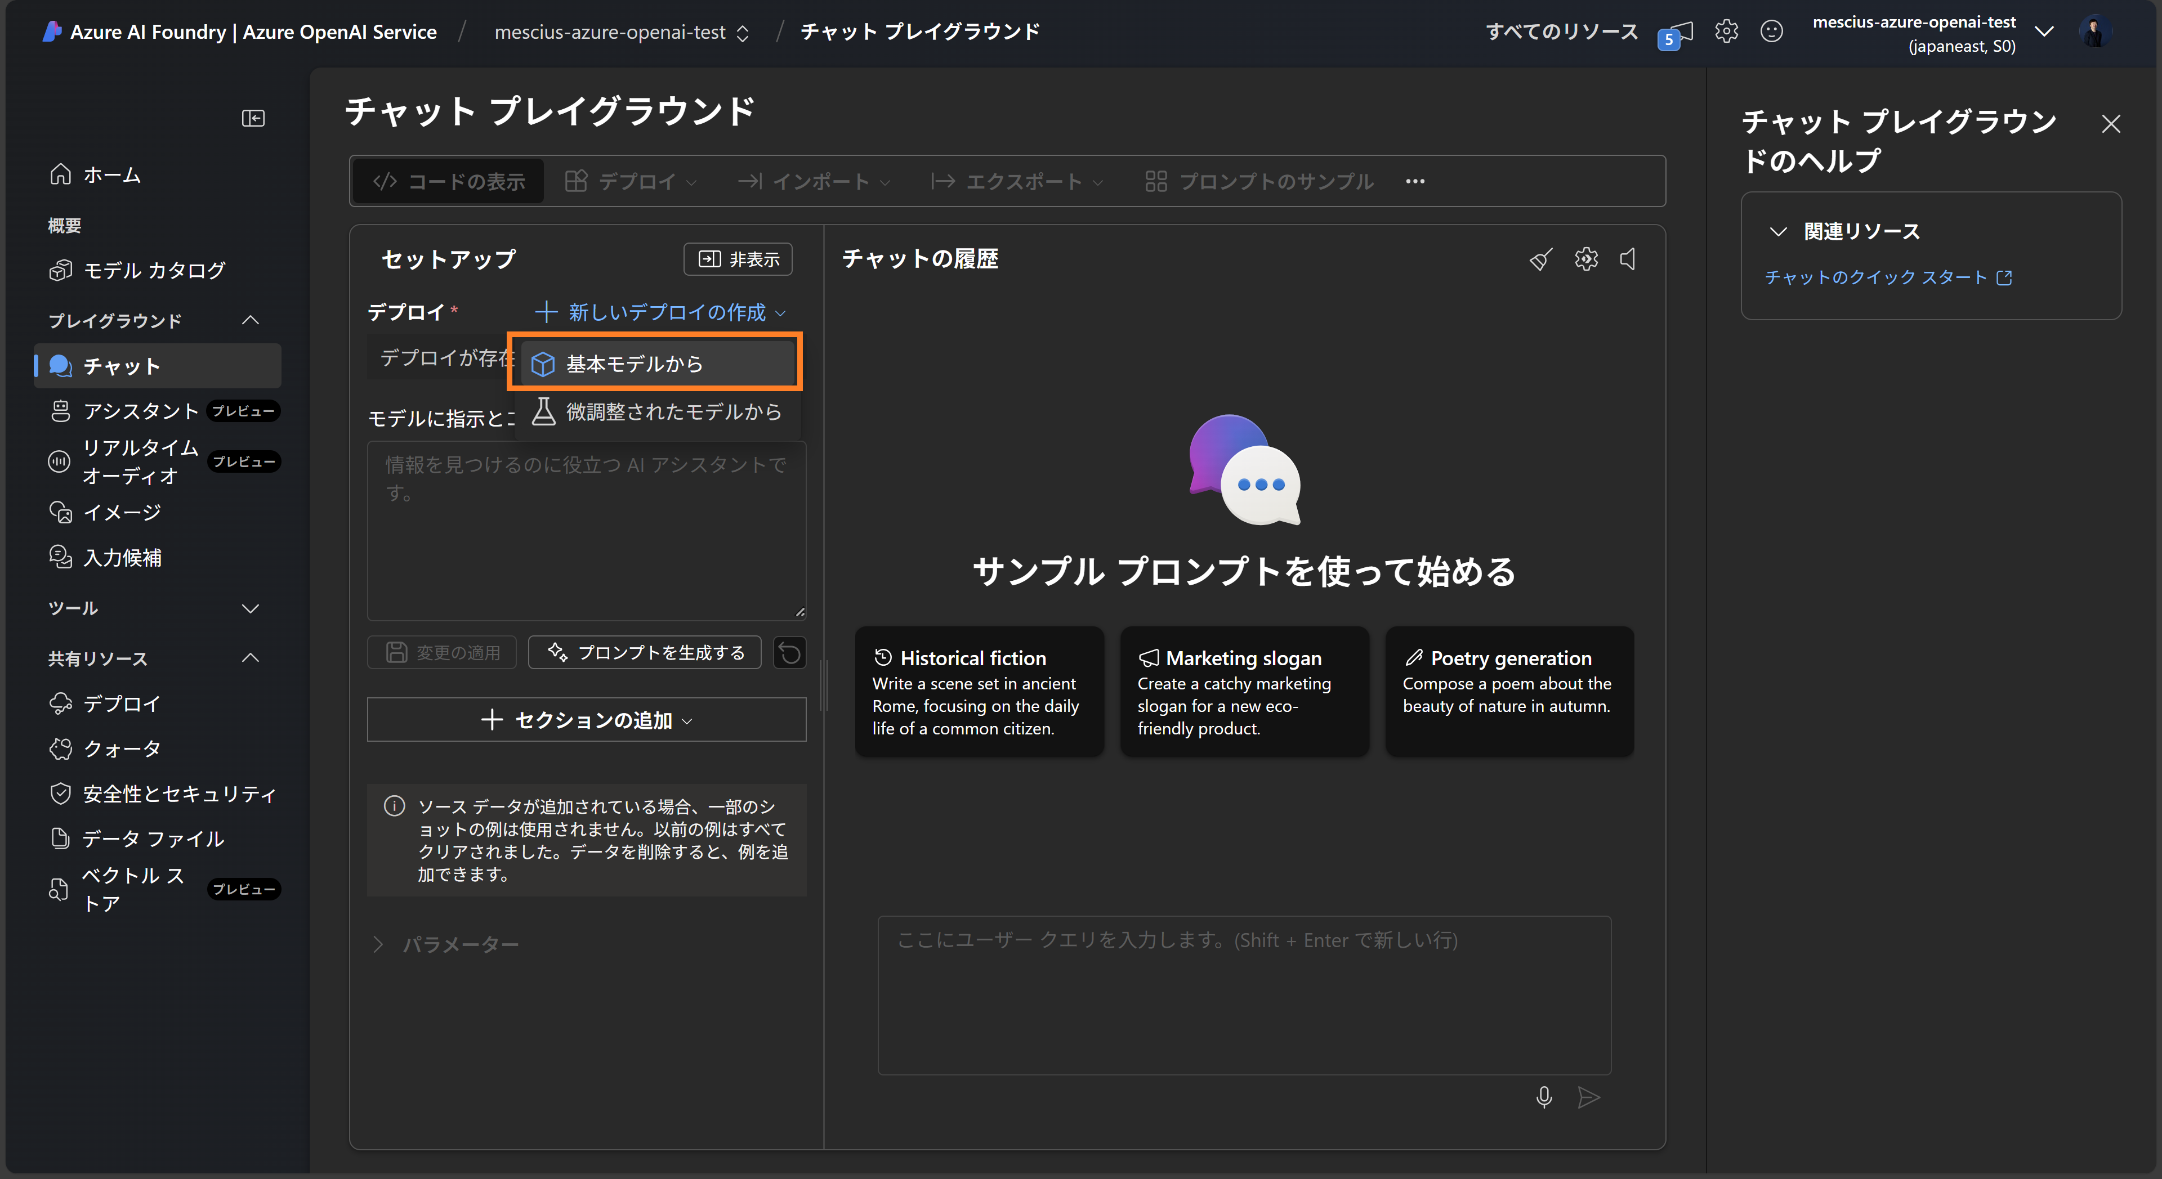Toggle the chat speaker icon
2162x1179 pixels.
(x=1628, y=259)
